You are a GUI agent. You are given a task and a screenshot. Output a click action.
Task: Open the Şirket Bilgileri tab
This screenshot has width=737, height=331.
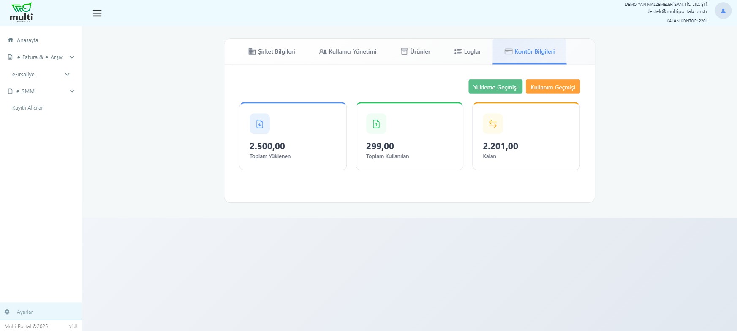tap(272, 51)
